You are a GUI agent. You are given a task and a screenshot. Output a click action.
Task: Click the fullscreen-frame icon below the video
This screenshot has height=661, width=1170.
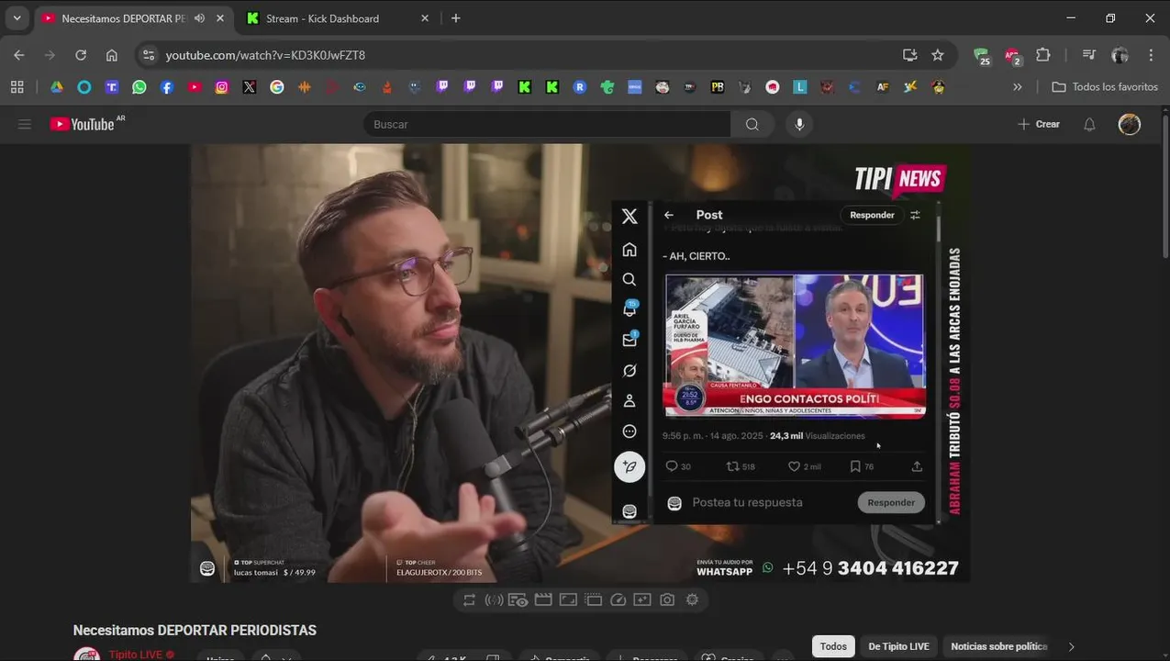(568, 599)
